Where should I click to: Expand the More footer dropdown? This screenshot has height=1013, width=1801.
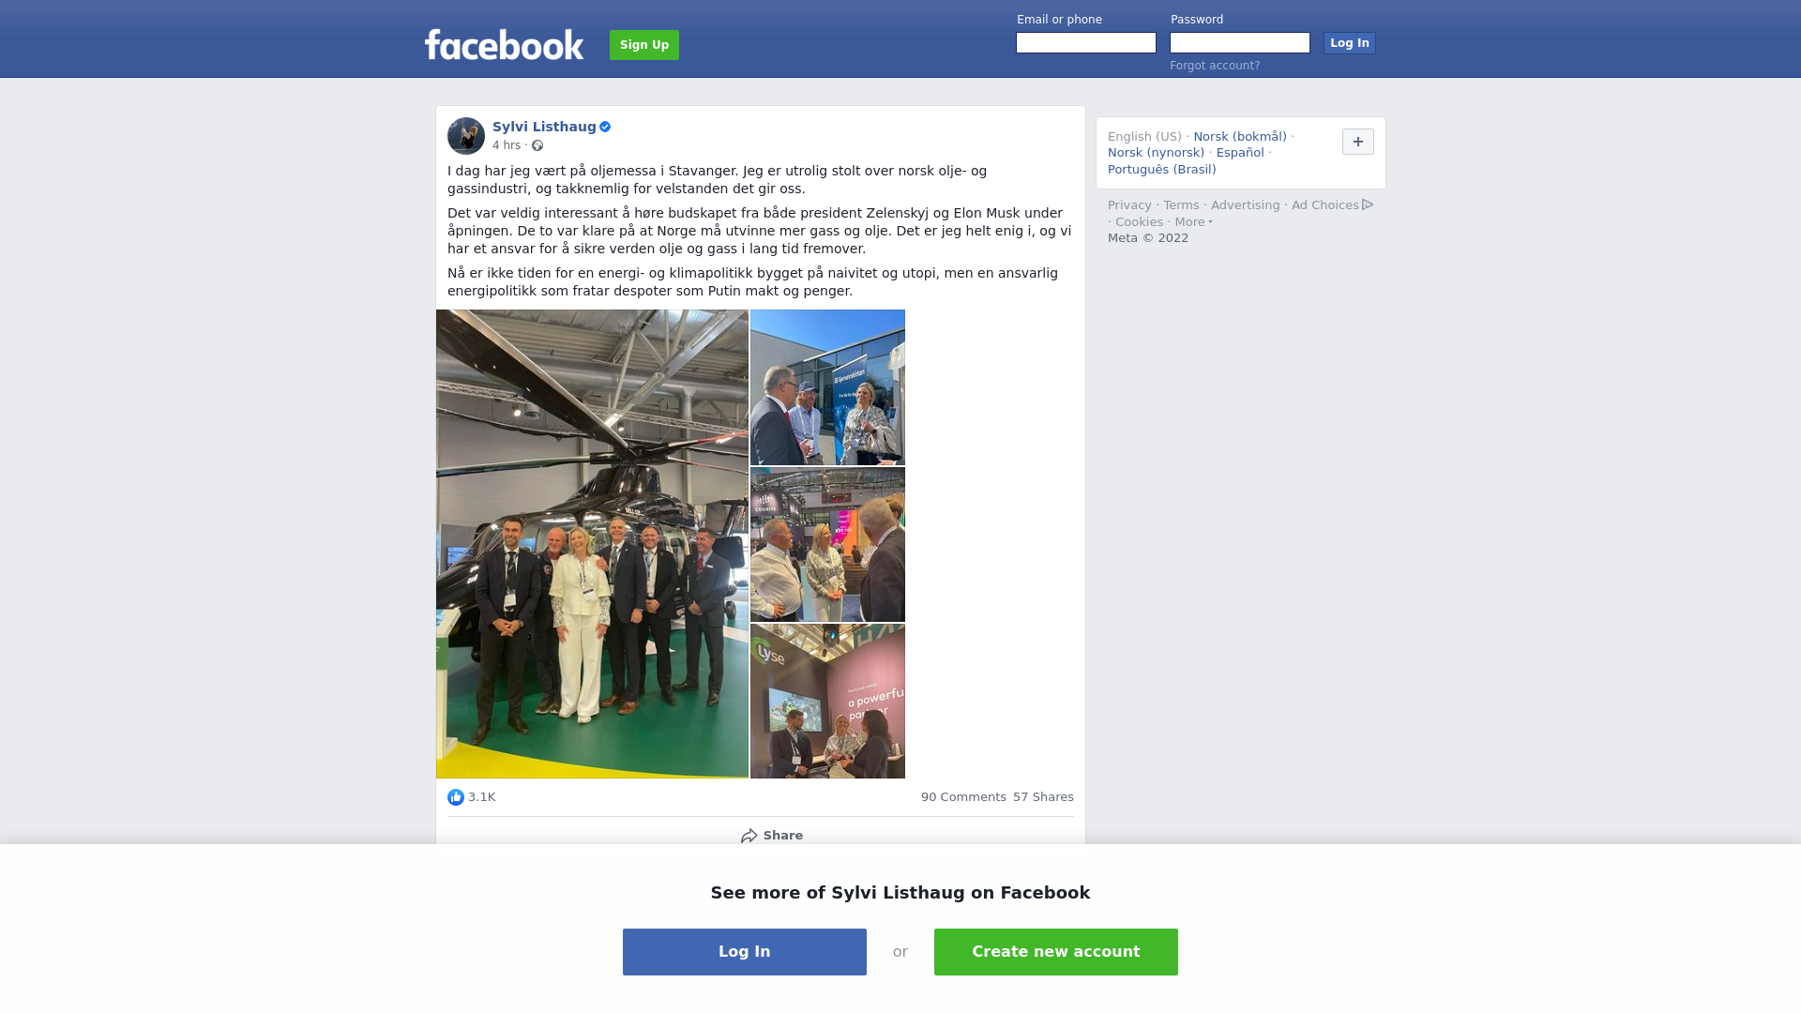(1193, 222)
